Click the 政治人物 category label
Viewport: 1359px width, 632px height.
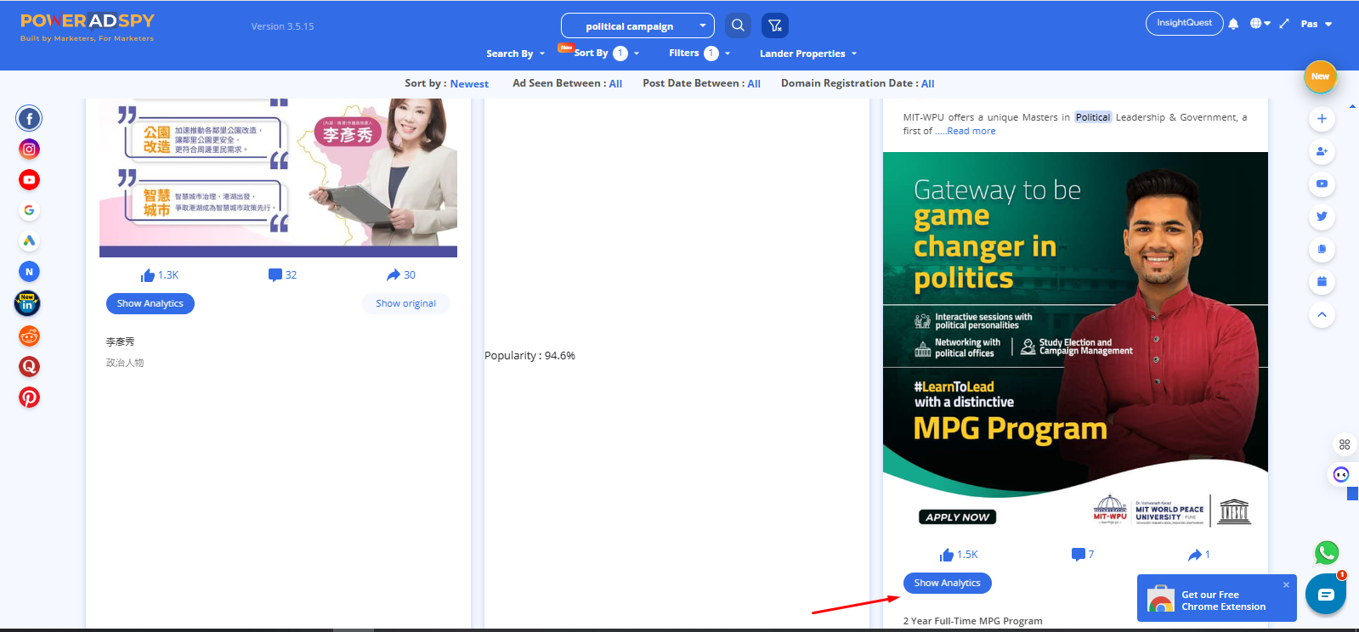coord(125,363)
